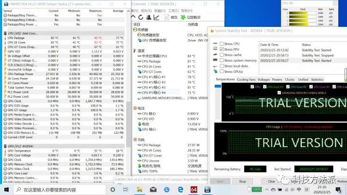Viewport: 347px width, 195px height.
Task: Open the 收藏(O) menu in AIDA64
Action: click(x=160, y=11)
